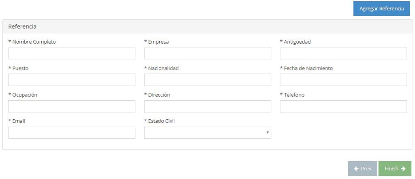This screenshot has width=415, height=179.
Task: Click the "* Fecha de Nacimiento" label
Action: click(x=306, y=68)
